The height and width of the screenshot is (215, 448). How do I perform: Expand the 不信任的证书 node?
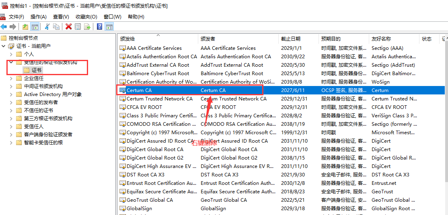click(11, 110)
